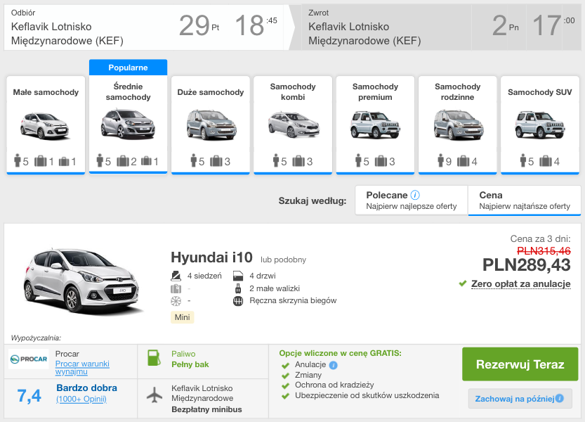Sort by Polecane best offers first
585x422 pixels.
coord(412,200)
